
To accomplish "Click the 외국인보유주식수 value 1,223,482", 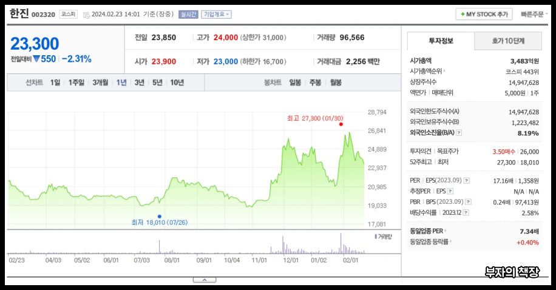I will pyautogui.click(x=525, y=123).
